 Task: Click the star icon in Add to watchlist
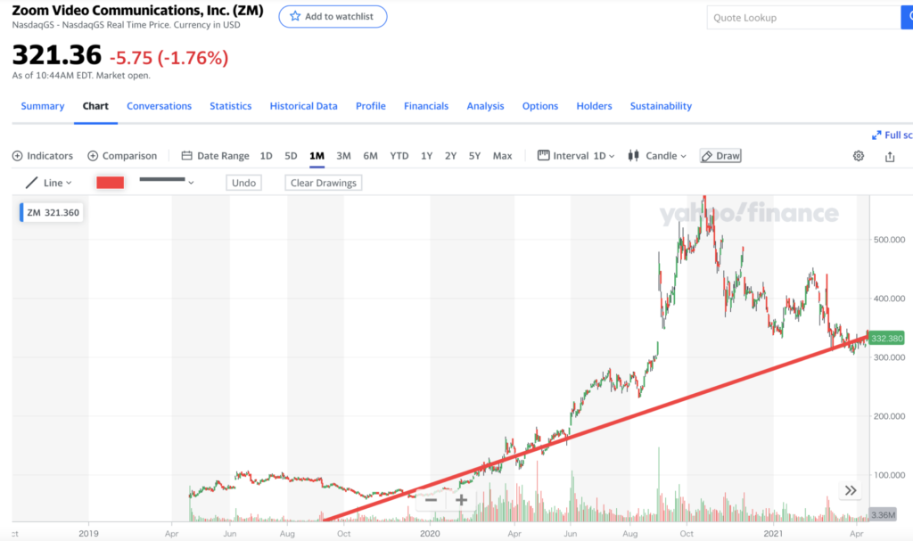click(x=295, y=16)
